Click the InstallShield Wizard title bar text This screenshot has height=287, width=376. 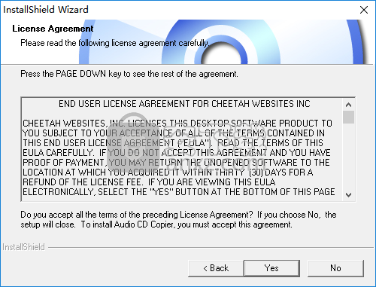point(46,10)
